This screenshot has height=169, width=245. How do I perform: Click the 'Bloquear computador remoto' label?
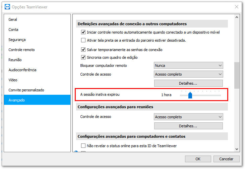(104, 66)
